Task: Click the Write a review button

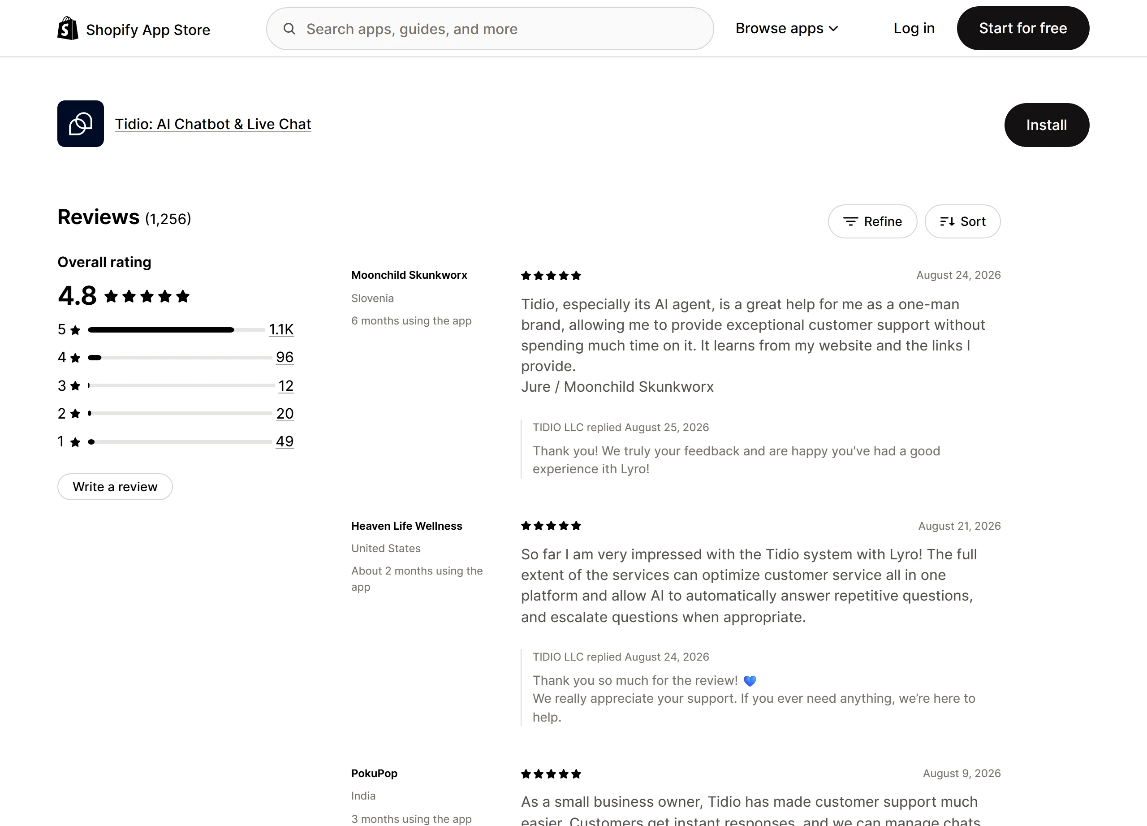Action: [x=115, y=487]
